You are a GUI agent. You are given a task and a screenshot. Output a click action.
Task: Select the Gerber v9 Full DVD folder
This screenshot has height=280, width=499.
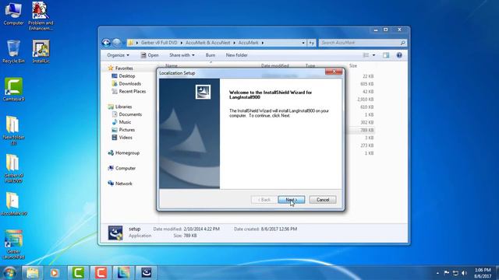13,168
